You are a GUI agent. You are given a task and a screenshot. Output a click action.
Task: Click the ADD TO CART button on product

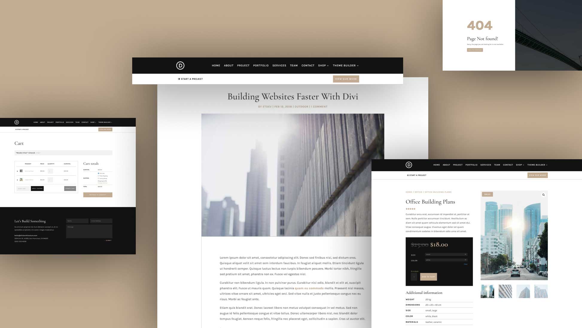pos(428,277)
